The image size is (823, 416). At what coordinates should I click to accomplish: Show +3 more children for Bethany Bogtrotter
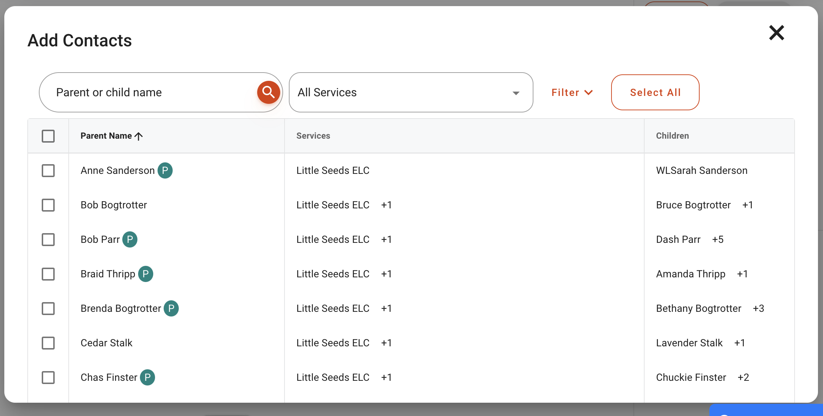tap(758, 308)
